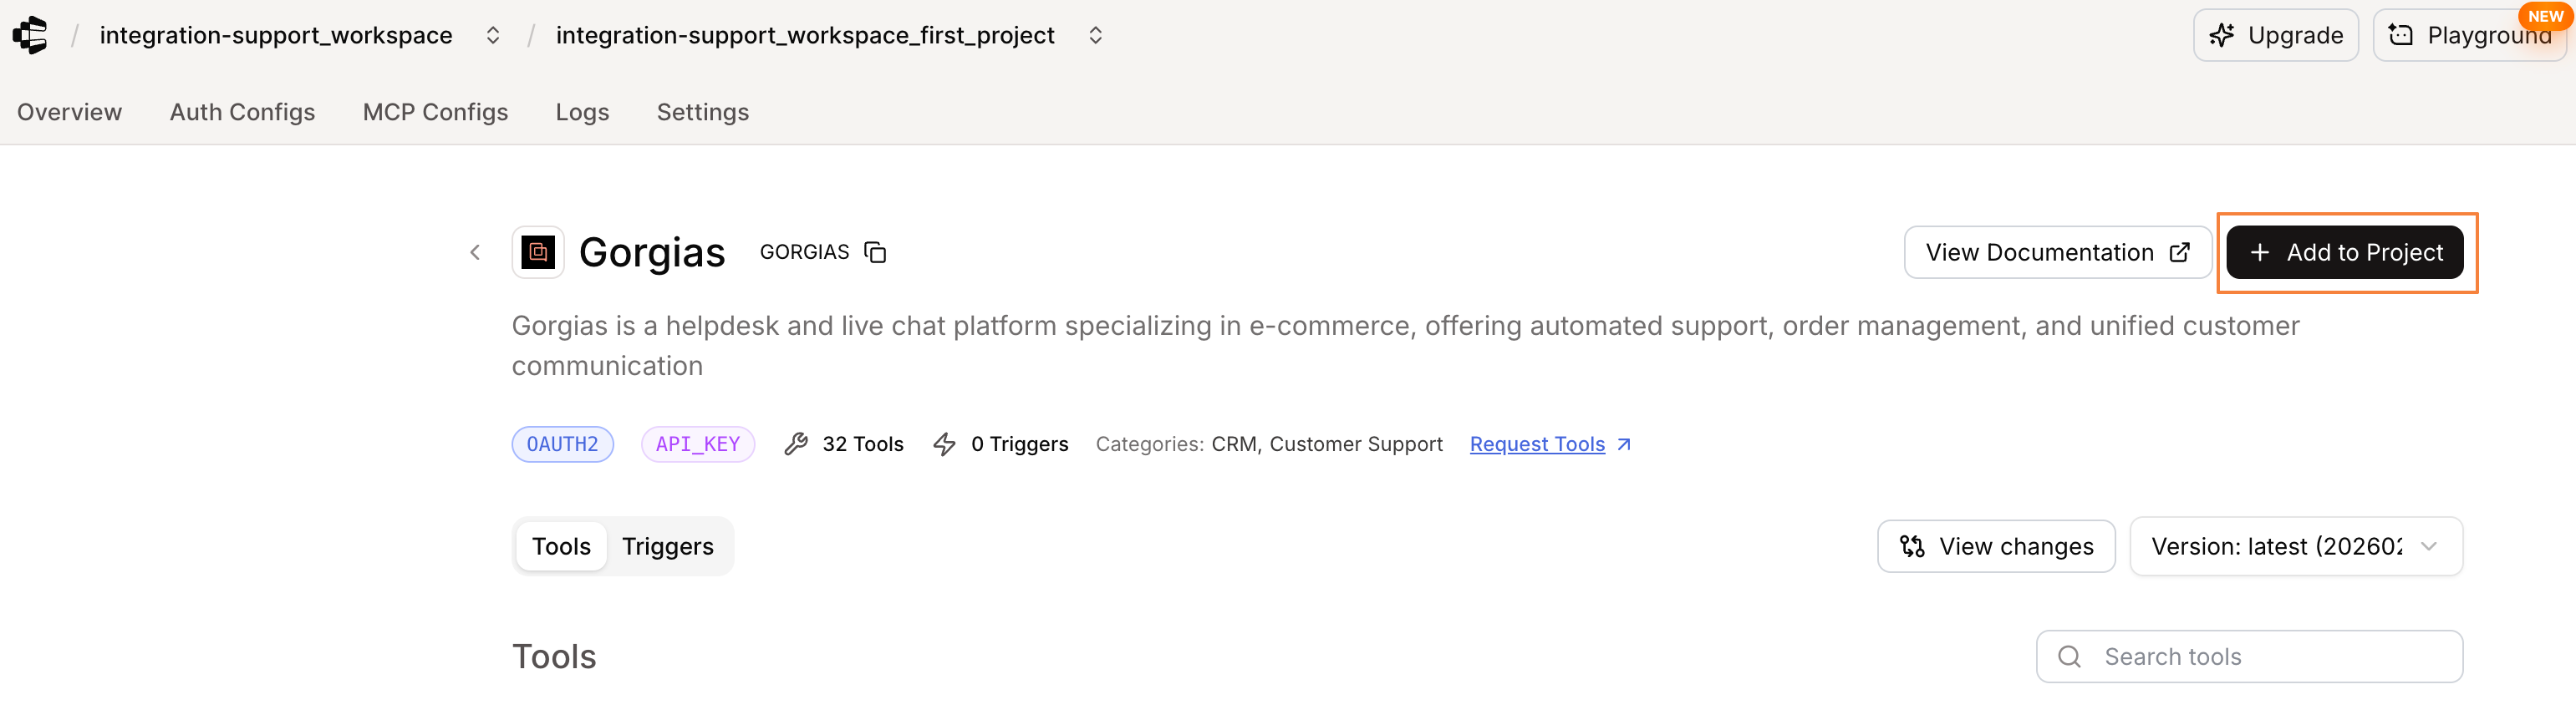Focus the Search tools input field
This screenshot has height=725, width=2576.
pos(2270,656)
